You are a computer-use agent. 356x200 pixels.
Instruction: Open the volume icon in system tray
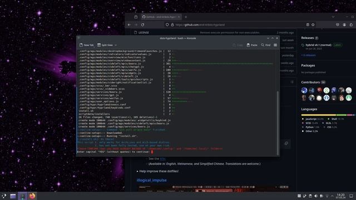(x=316, y=196)
